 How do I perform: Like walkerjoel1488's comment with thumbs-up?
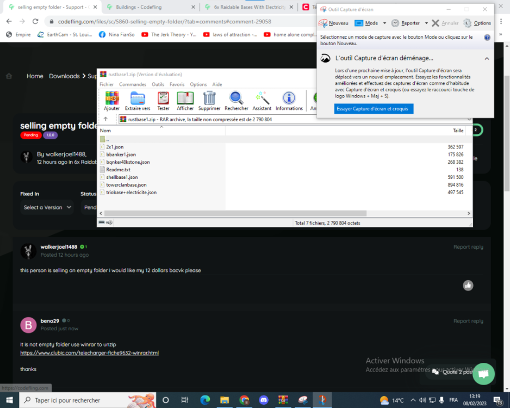468,285
